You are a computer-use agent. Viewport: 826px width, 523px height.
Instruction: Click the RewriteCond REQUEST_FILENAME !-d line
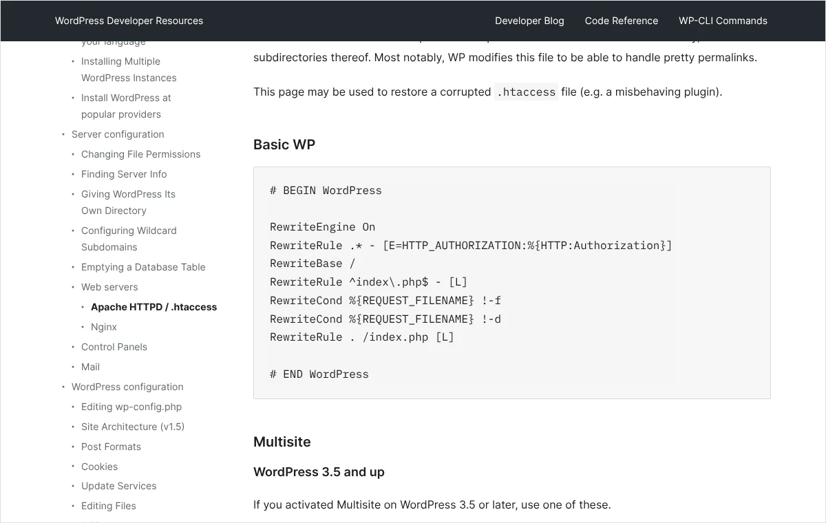(x=385, y=319)
